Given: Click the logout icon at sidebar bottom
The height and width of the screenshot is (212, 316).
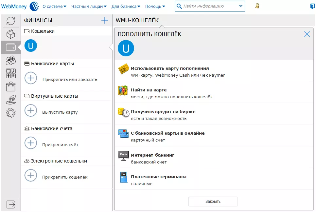Looking at the screenshot, I should [x=11, y=204].
